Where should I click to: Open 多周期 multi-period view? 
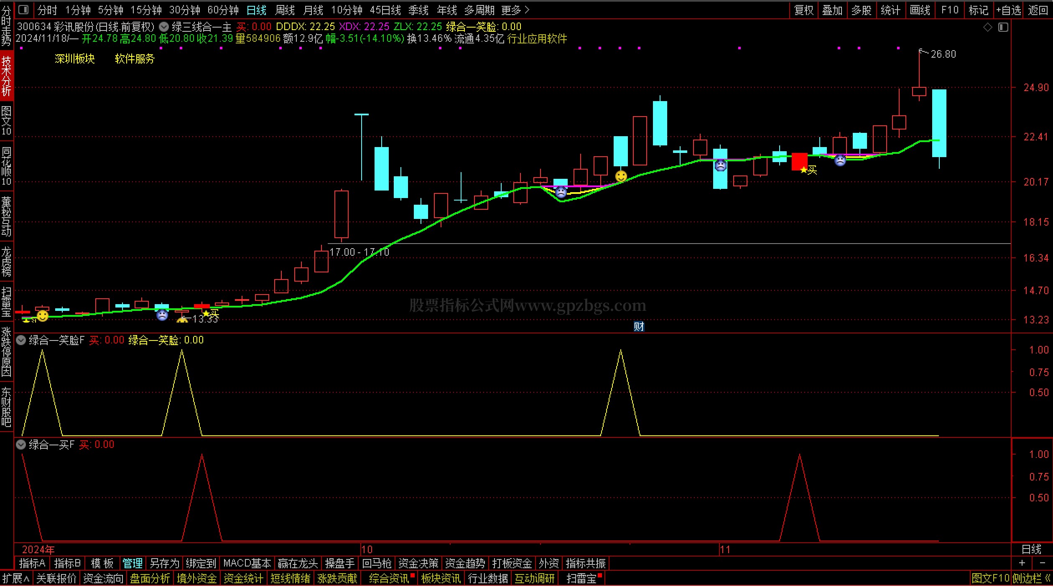click(479, 10)
